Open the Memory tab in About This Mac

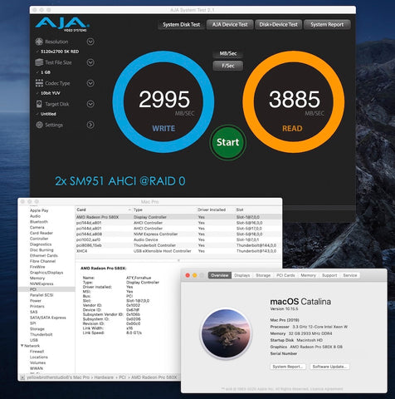[x=308, y=275]
